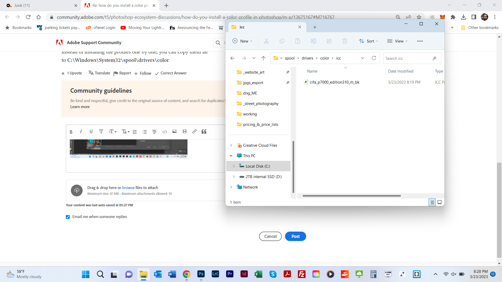Click the code block icon
Image resolution: width=502 pixels, height=282 pixels.
pos(165,132)
